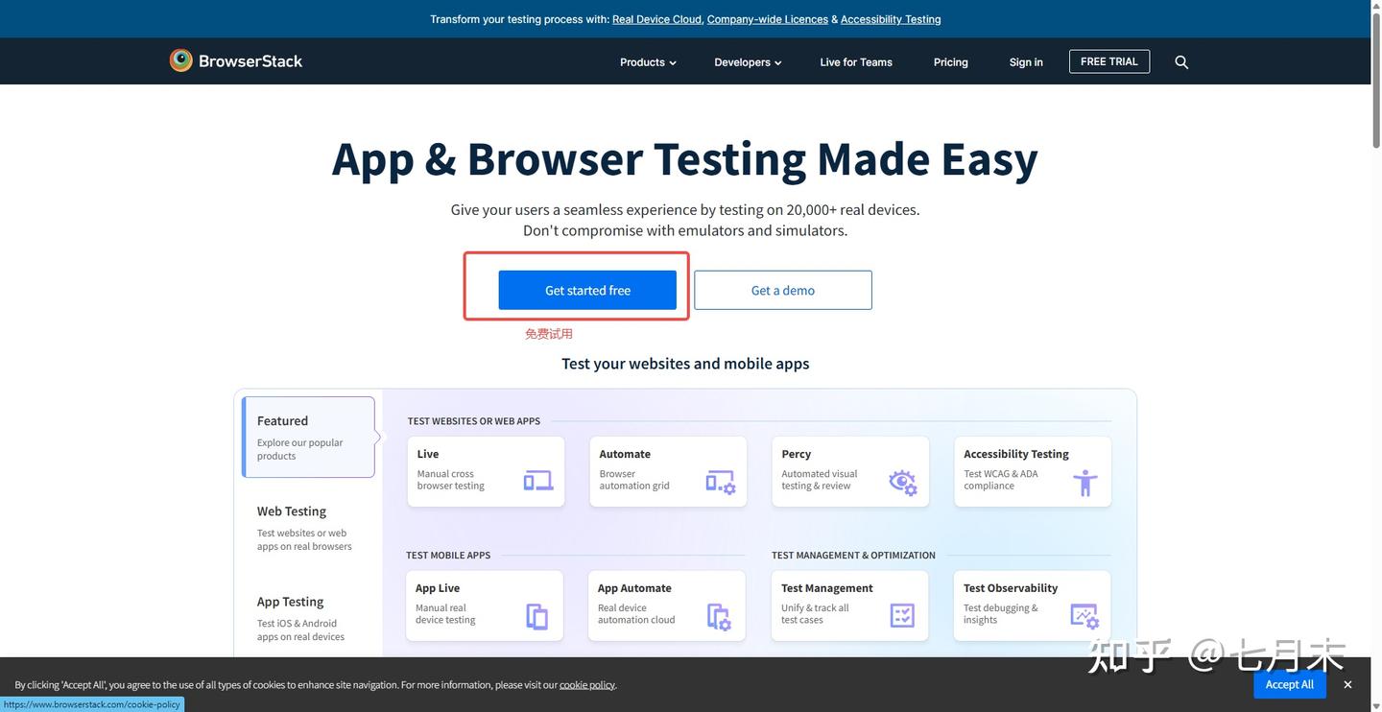The width and height of the screenshot is (1382, 712).
Task: Open the Real Device Cloud link
Action: (656, 17)
